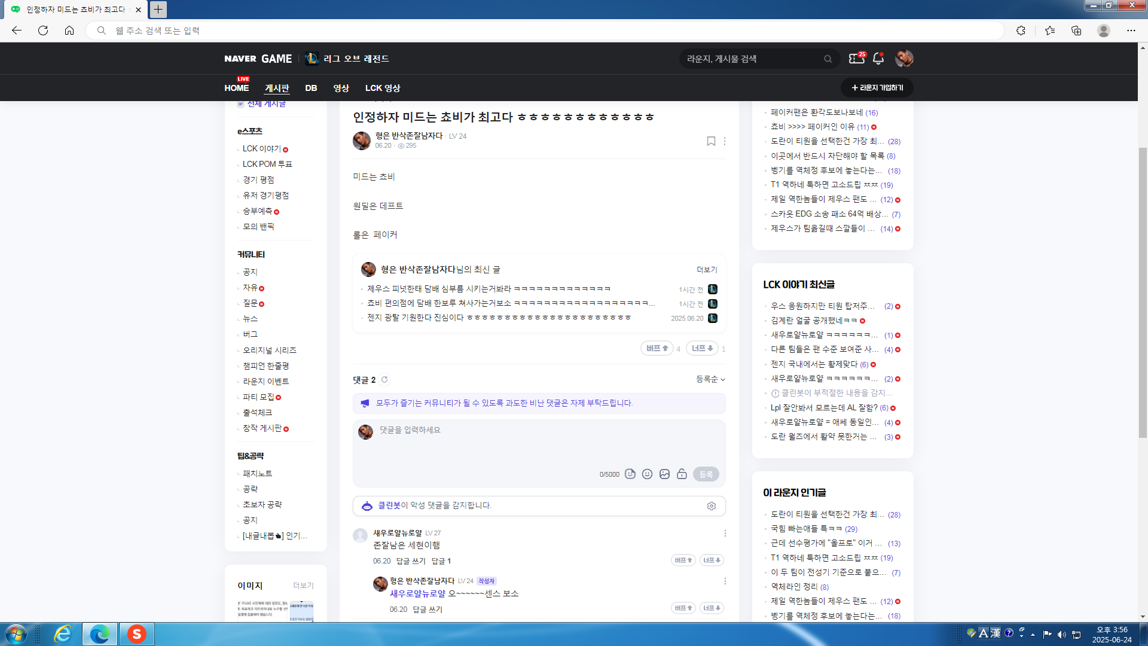Click 더보기 link in author's recent posts
The image size is (1148, 646).
[x=706, y=270]
